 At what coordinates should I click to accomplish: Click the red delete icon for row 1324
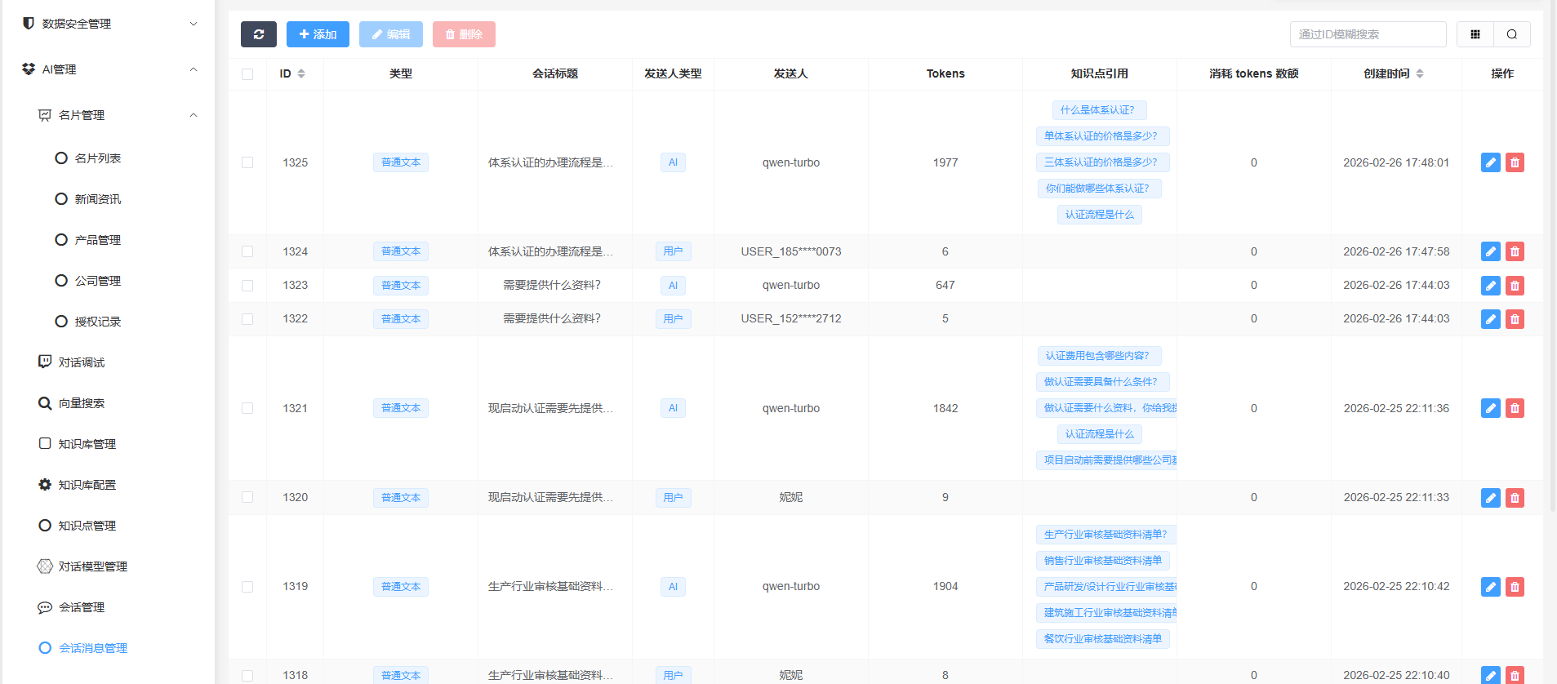pos(1515,251)
